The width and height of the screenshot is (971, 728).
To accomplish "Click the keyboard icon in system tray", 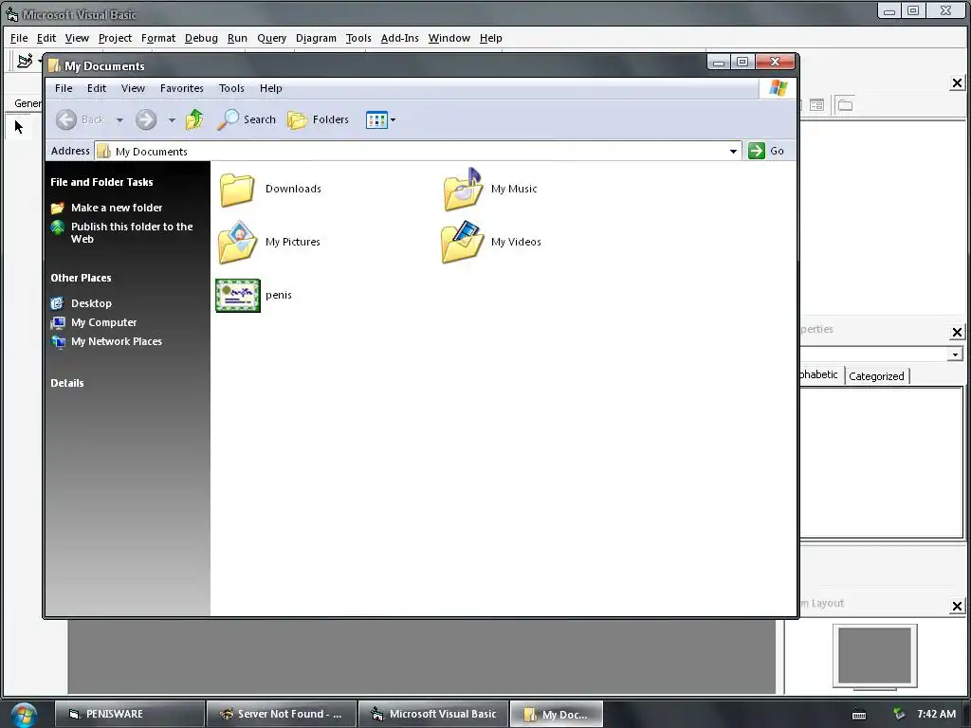I will click(859, 715).
